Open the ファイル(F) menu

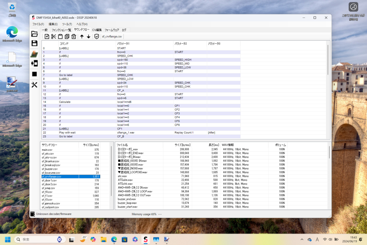coord(38,24)
